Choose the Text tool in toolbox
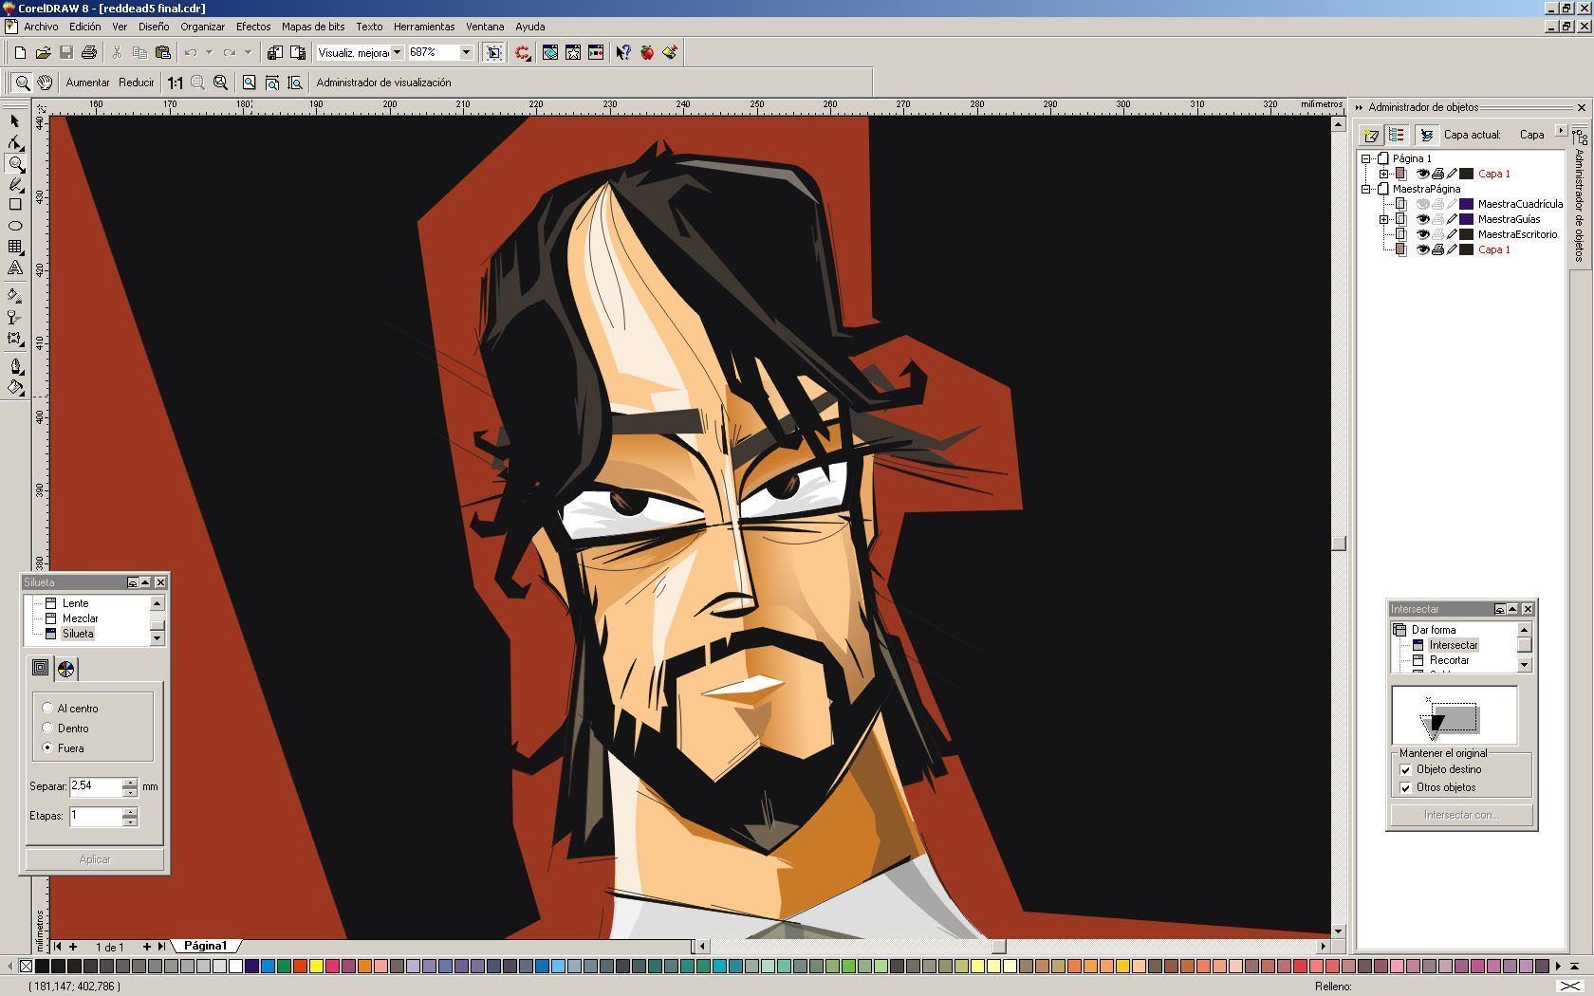The height and width of the screenshot is (996, 1594). coord(15,268)
